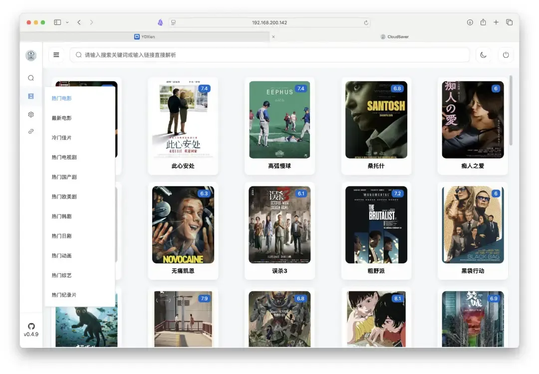This screenshot has width=539, height=374.
Task: Click the vertical scrollbar on right edge
Action: 511,111
